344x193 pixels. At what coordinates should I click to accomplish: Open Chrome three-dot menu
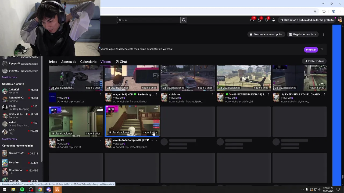[340, 11]
